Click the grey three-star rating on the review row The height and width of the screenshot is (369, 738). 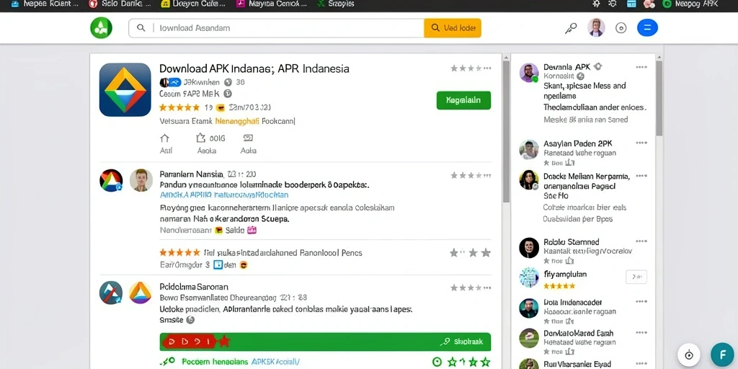pyautogui.click(x=470, y=253)
